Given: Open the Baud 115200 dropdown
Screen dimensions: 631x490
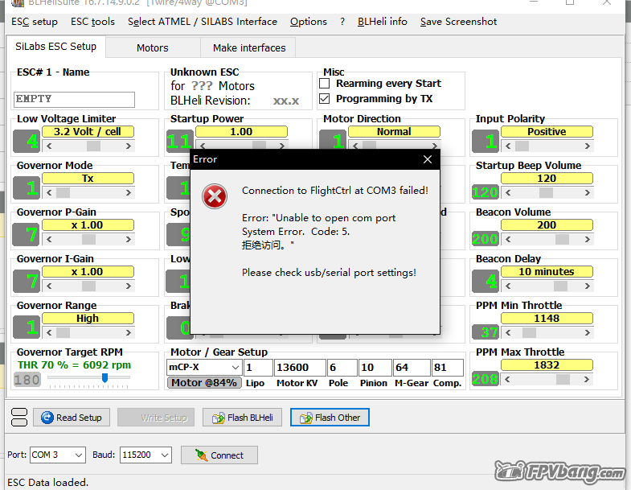Looking at the screenshot, I should 165,455.
